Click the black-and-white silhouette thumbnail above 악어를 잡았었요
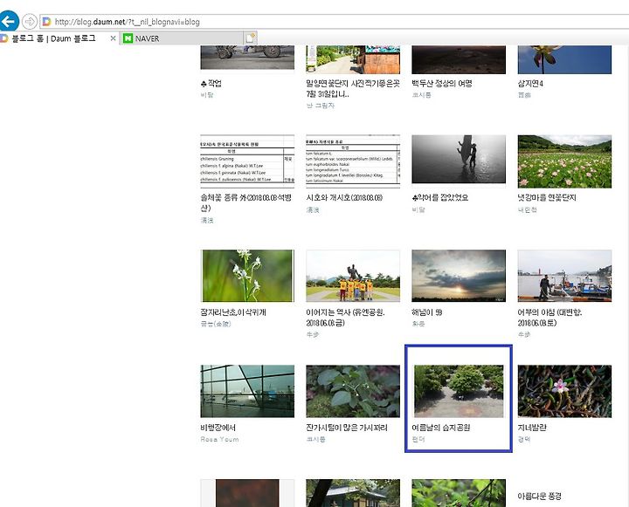 click(459, 159)
